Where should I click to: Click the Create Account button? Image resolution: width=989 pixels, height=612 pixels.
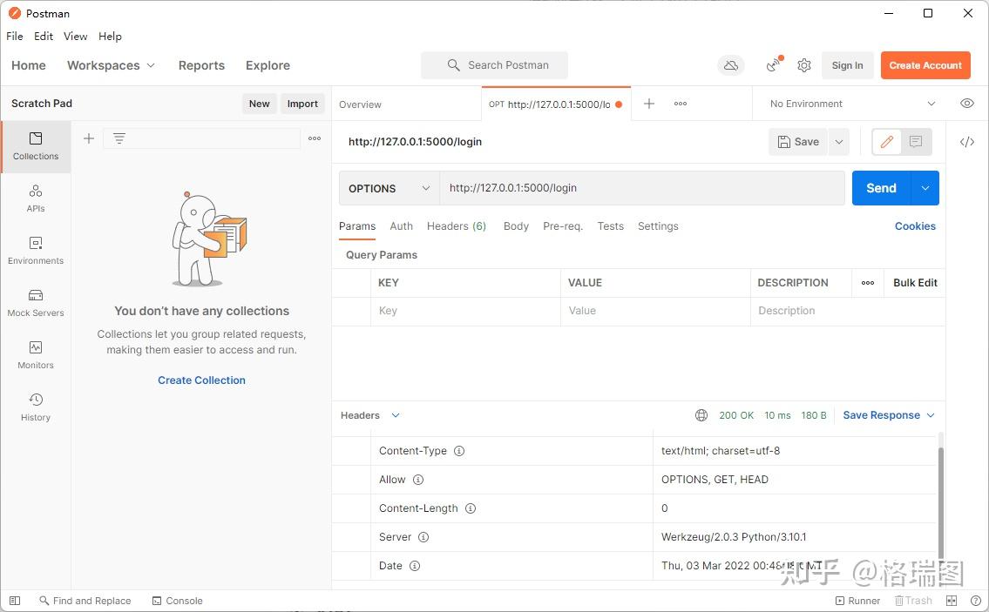tap(925, 65)
